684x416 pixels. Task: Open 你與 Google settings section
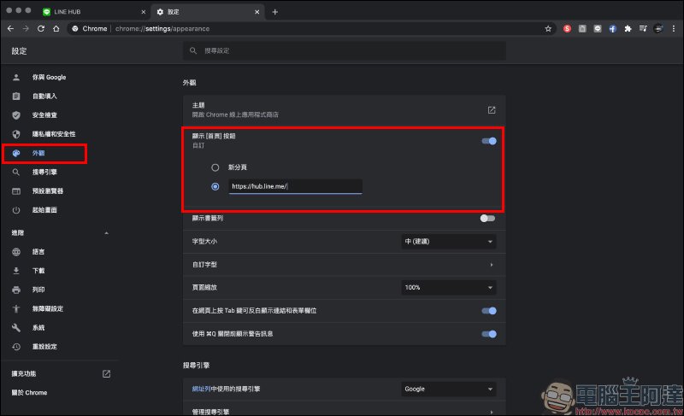tap(49, 77)
